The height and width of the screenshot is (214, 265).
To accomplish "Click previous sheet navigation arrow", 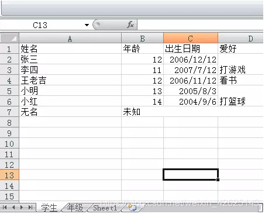I will pos(13,208).
